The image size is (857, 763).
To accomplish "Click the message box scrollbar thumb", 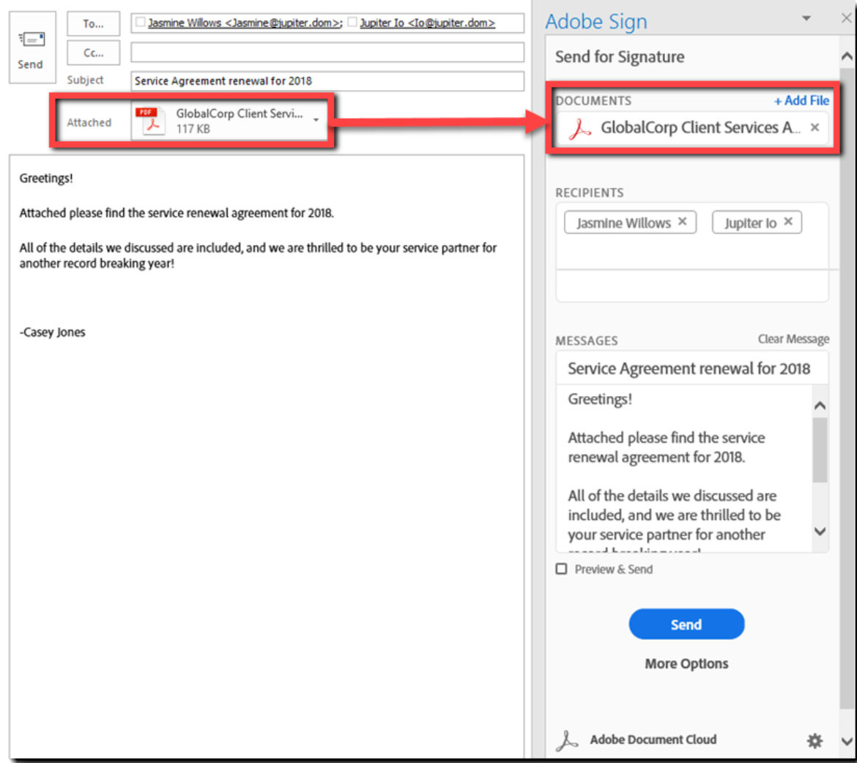I will point(820,450).
